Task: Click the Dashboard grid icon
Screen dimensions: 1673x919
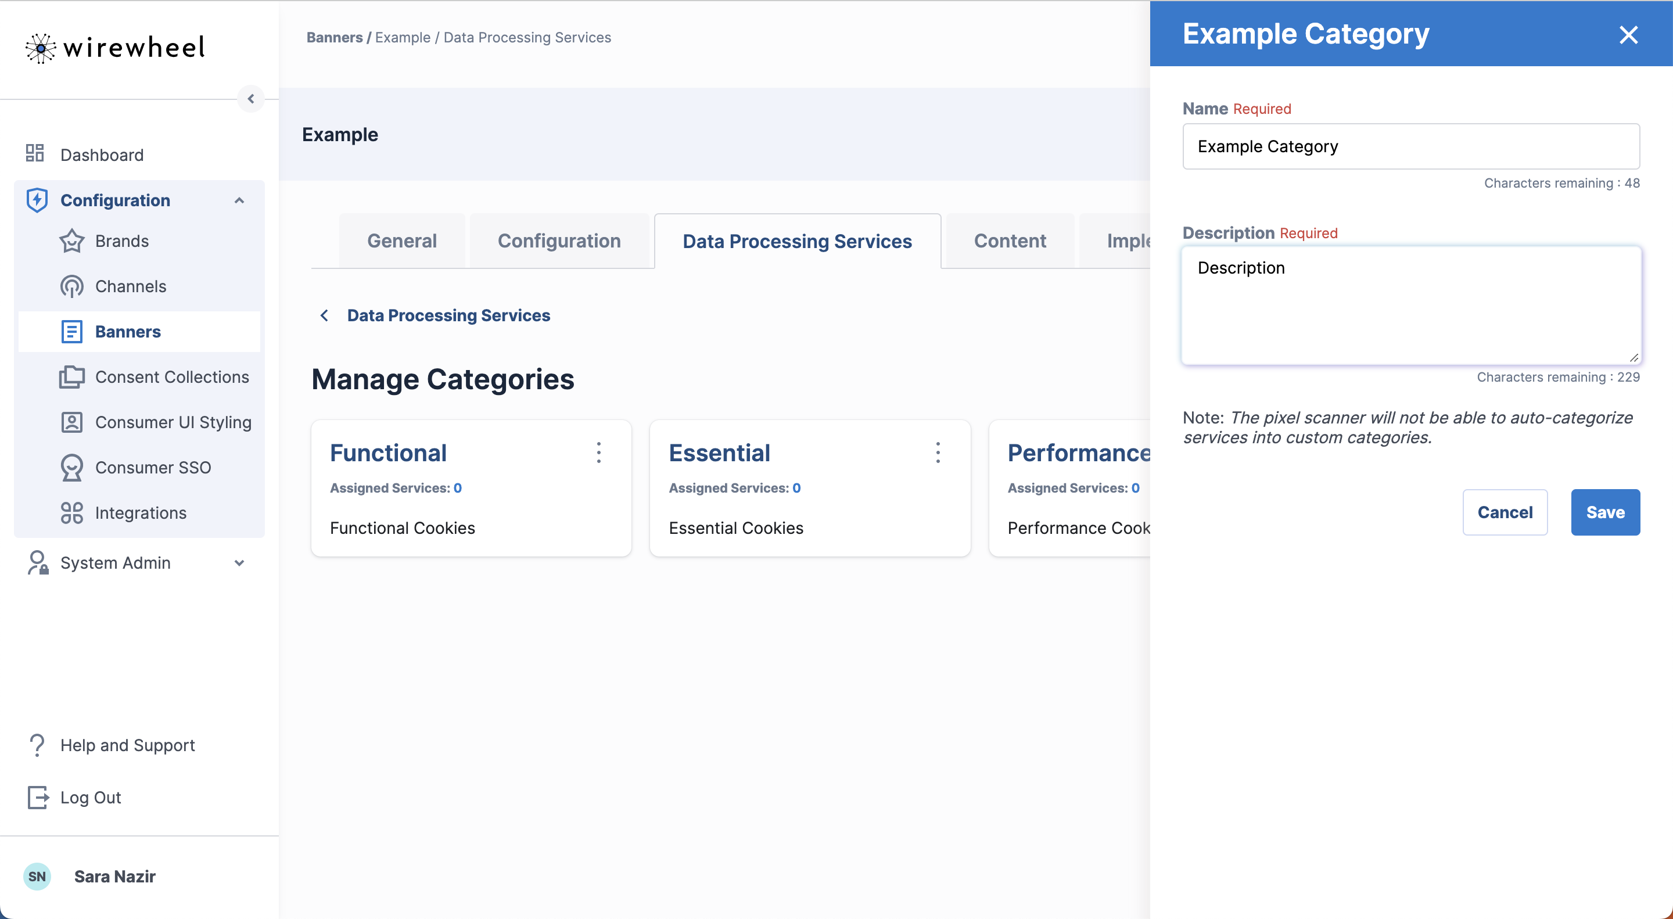Action: [34, 154]
